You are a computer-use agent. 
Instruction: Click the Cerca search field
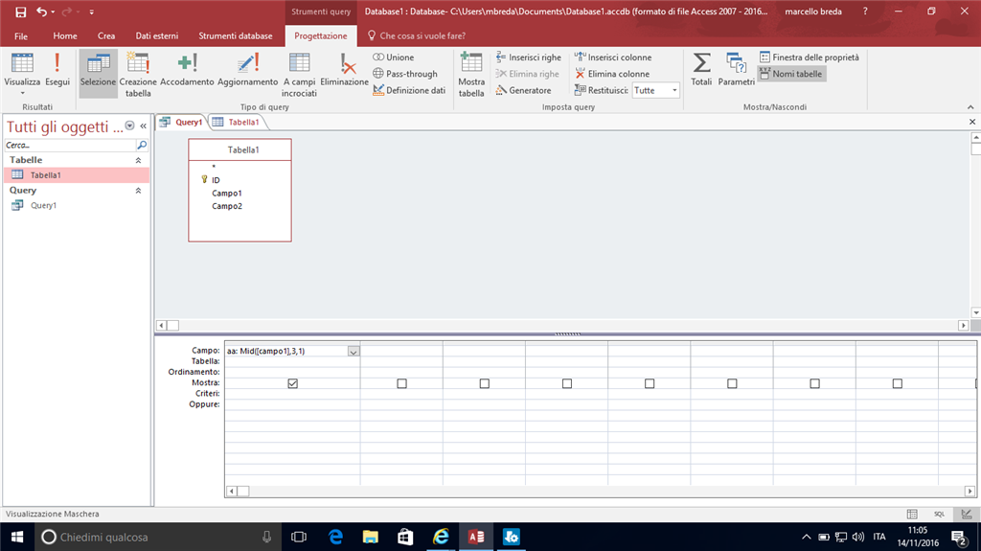pyautogui.click(x=69, y=146)
